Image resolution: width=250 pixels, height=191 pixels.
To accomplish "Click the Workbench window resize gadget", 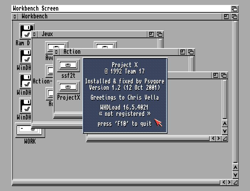I will (235, 182).
